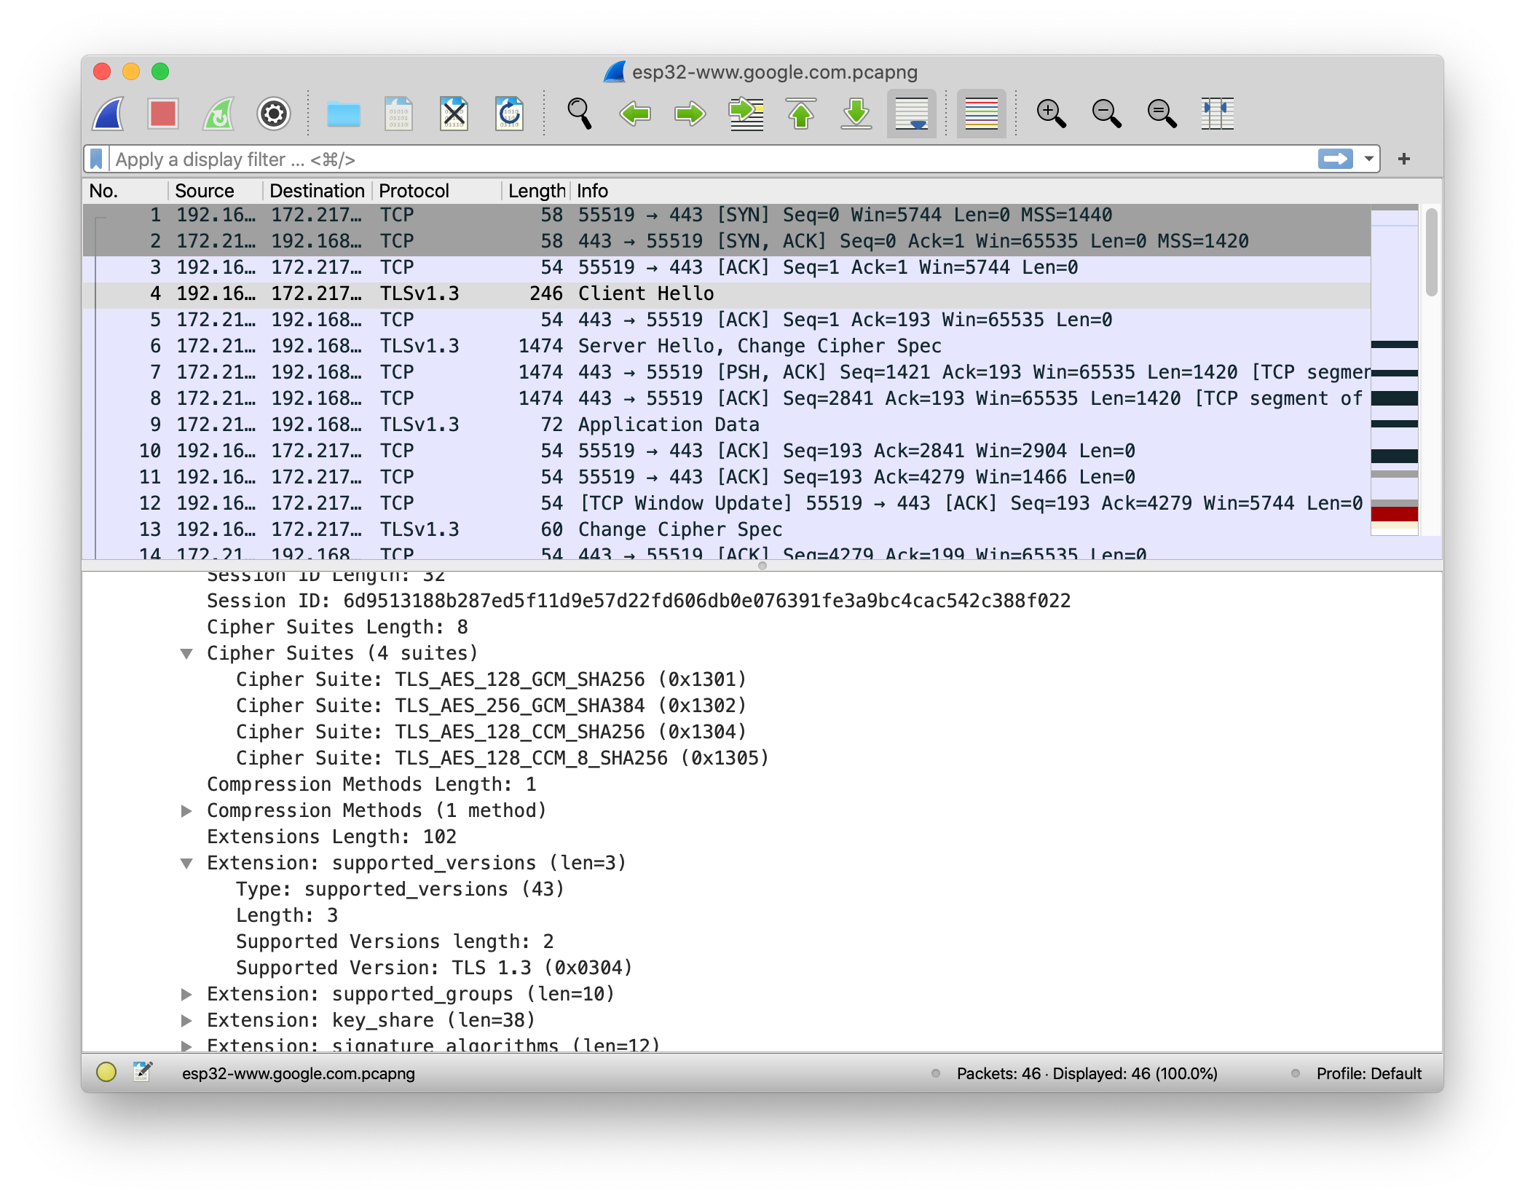Click the display filter bookmark icon
The image size is (1525, 1200).
pos(96,159)
